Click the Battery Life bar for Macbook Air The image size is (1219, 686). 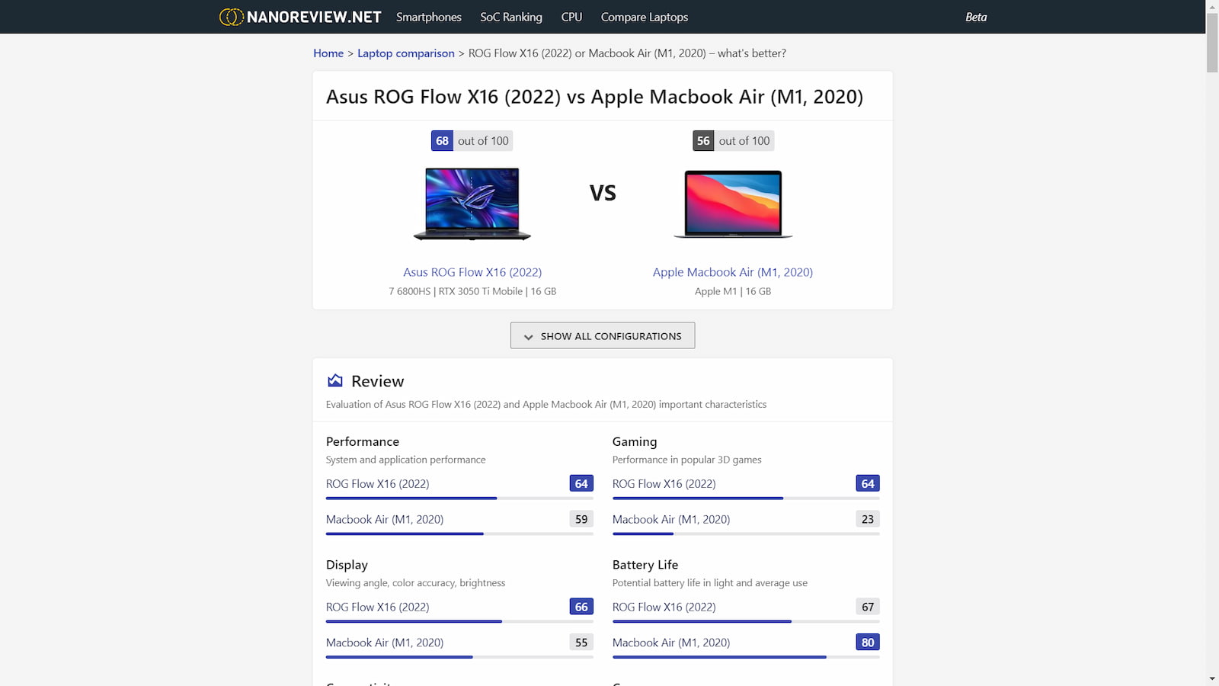[x=746, y=657]
